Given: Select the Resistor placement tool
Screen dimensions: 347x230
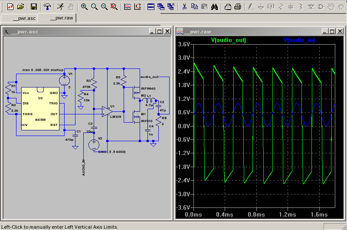Looking at the screenshot, I should pyautogui.click(x=281, y=6).
